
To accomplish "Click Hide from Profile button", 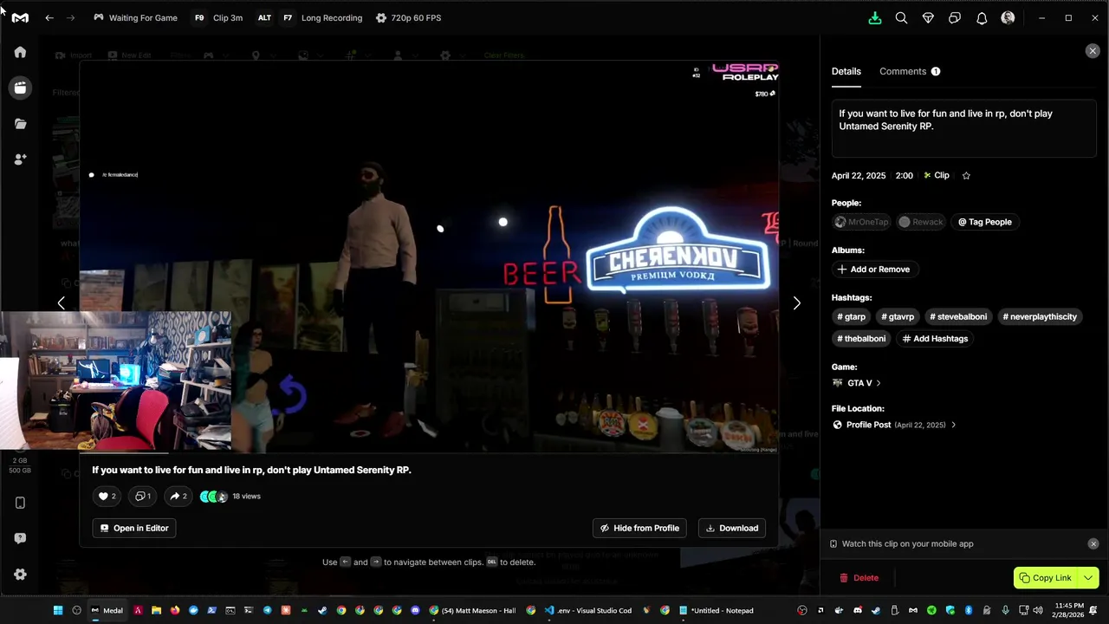I will point(639,528).
